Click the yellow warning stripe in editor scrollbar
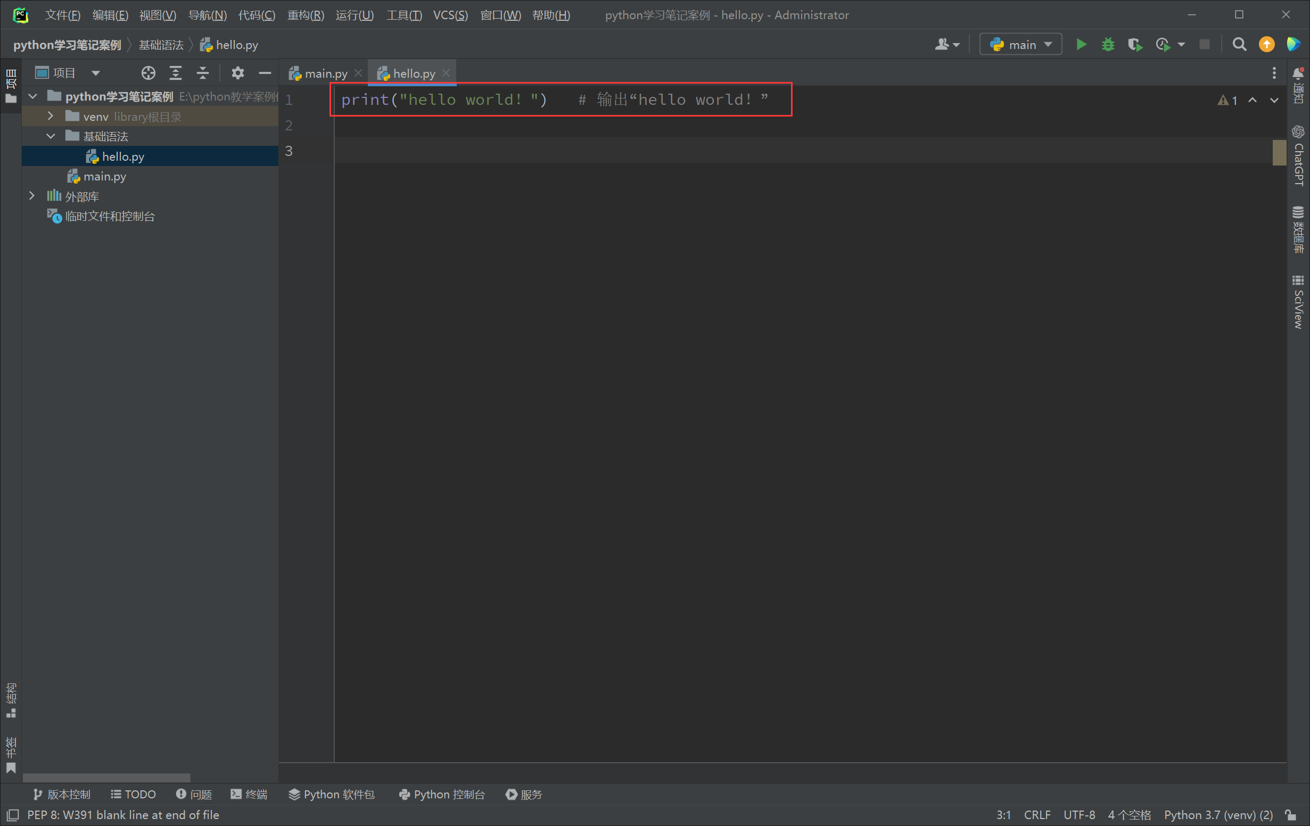Screen dimensions: 1310x826 coord(1279,152)
